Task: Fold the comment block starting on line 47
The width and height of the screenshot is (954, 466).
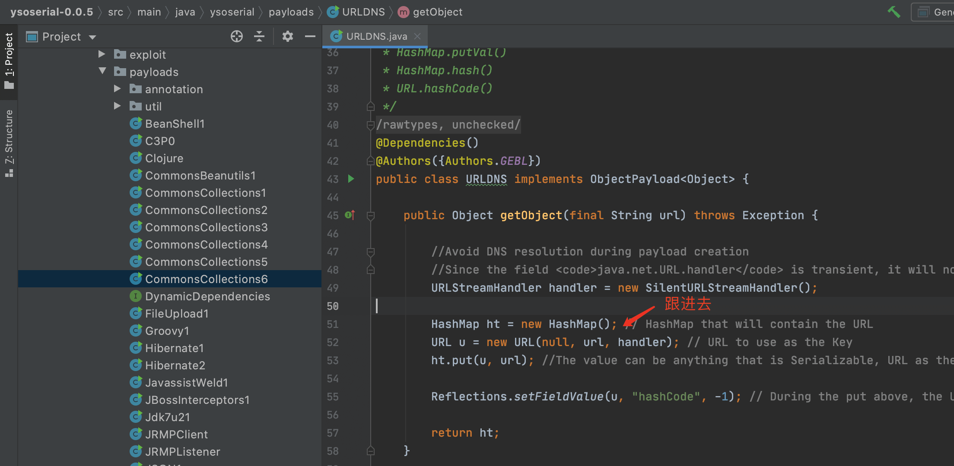Action: coord(370,252)
